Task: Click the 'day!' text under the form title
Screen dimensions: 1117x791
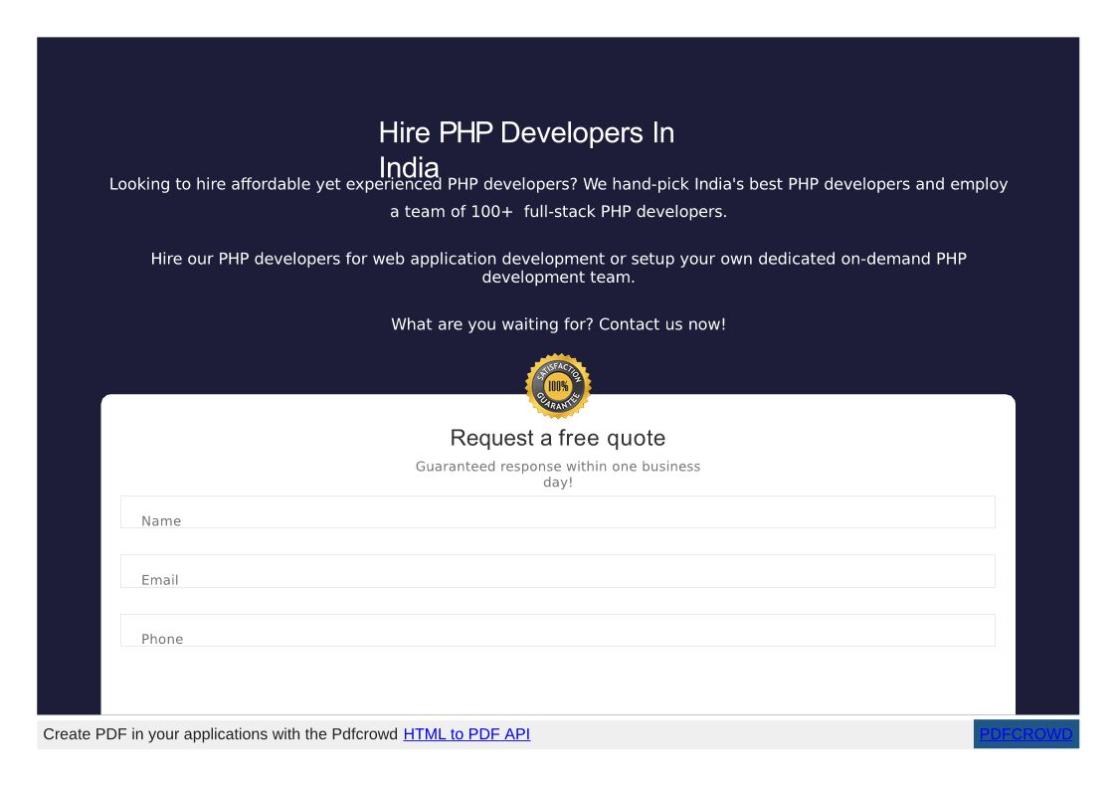Action: (557, 483)
